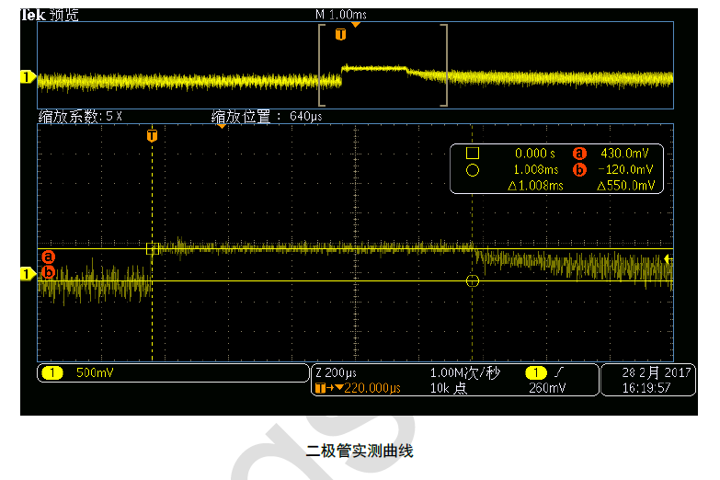Viewport: 720px width, 480px height.
Task: Click the trigger T marker in overview window
Action: point(340,35)
